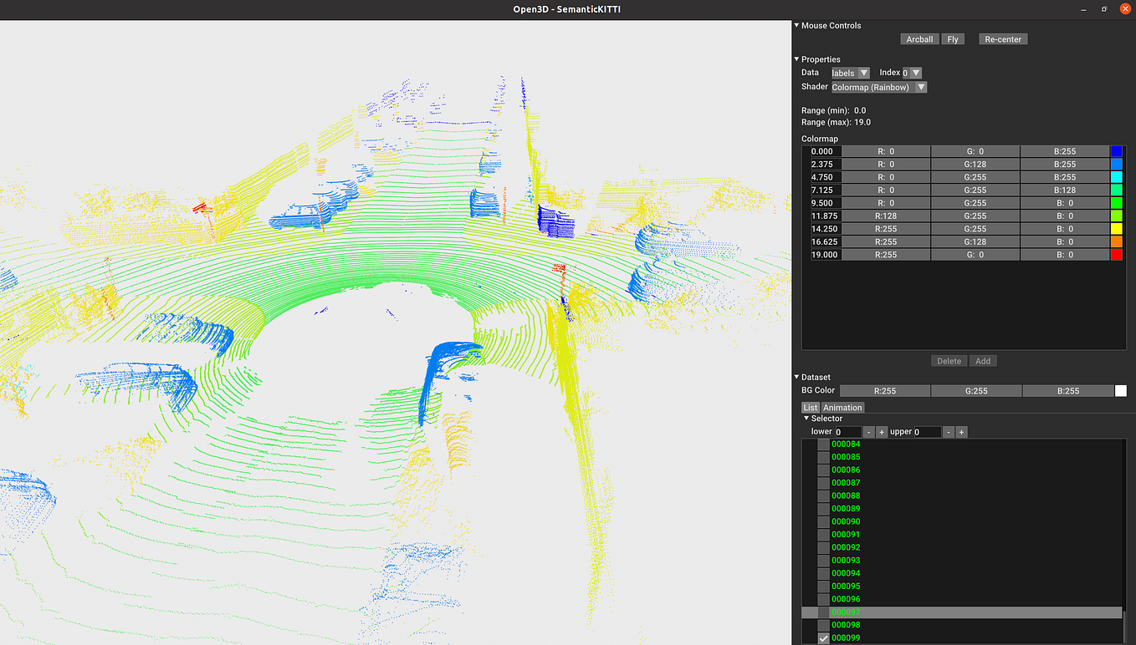This screenshot has height=645, width=1136.
Task: Enable the checkbox for frame 000090
Action: 822,521
